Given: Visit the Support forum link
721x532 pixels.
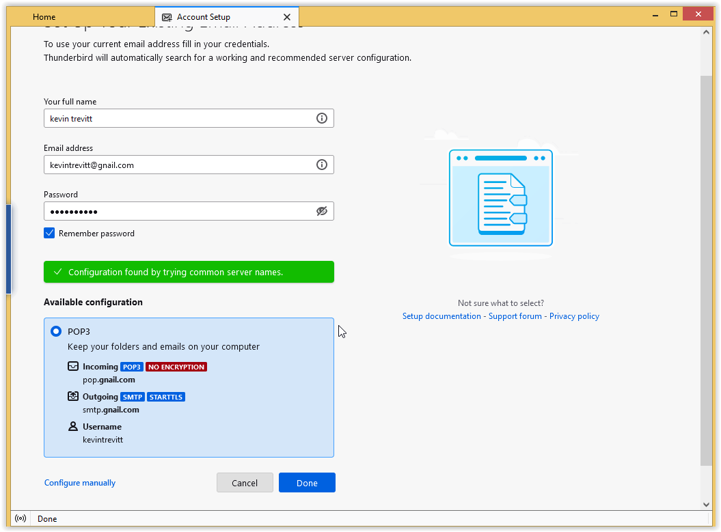Looking at the screenshot, I should tap(515, 316).
